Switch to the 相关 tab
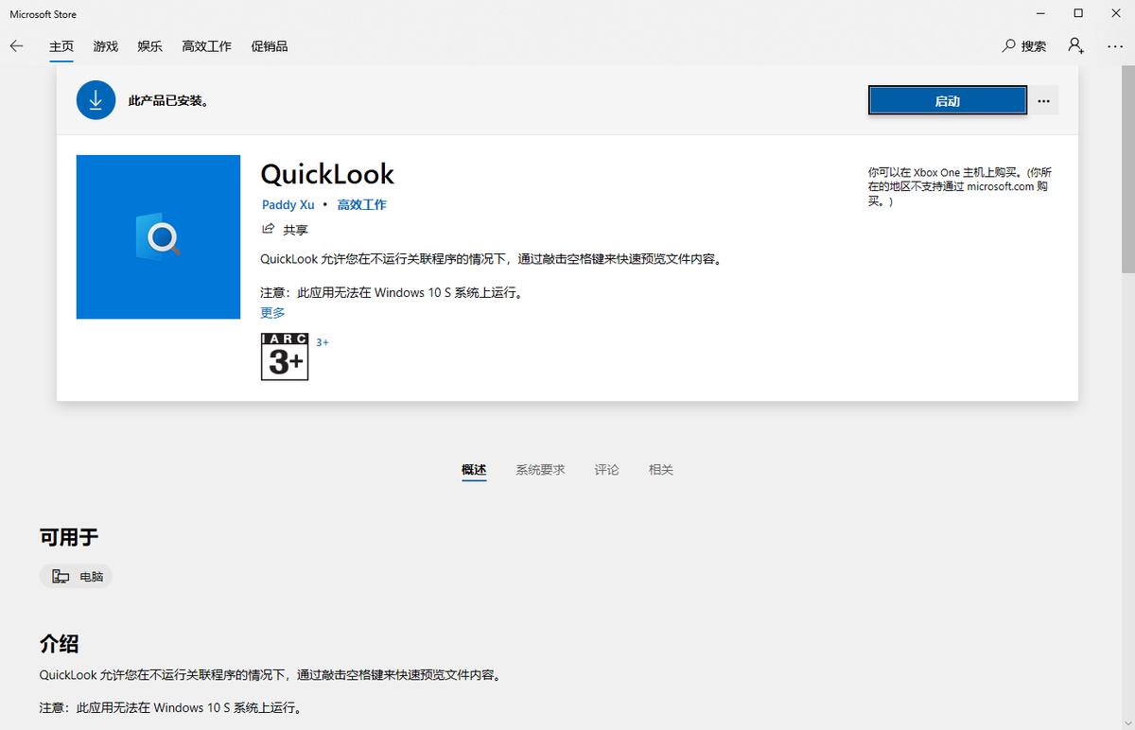The height and width of the screenshot is (730, 1135). [x=660, y=469]
